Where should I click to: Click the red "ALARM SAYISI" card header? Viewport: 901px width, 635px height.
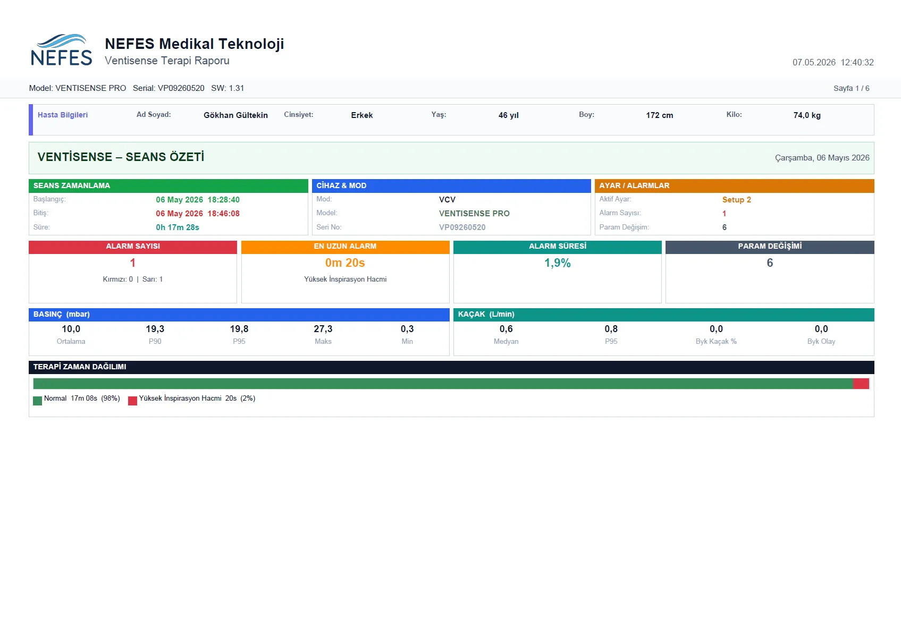133,247
